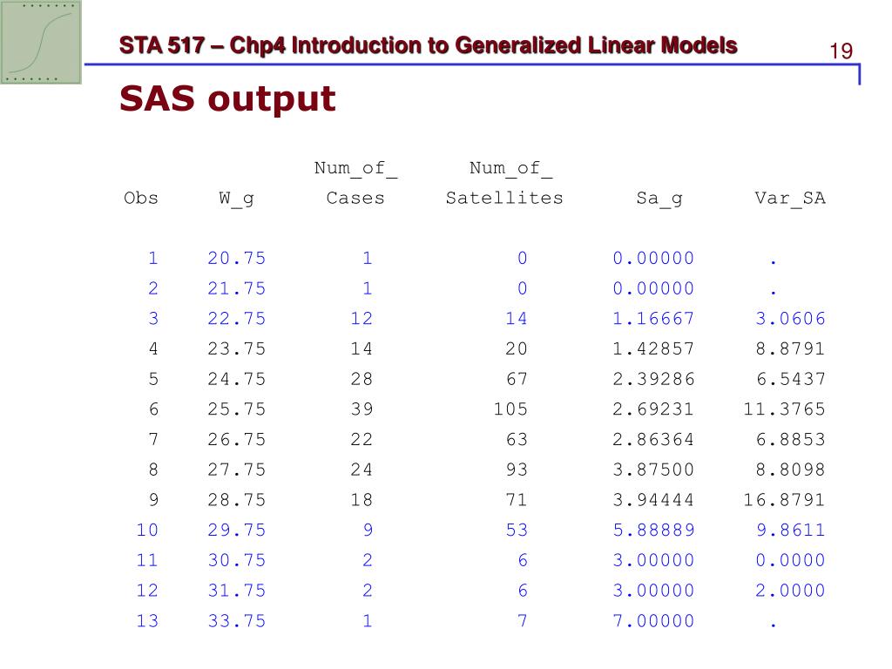
Task: Select observation number 13
Action: [x=147, y=620]
